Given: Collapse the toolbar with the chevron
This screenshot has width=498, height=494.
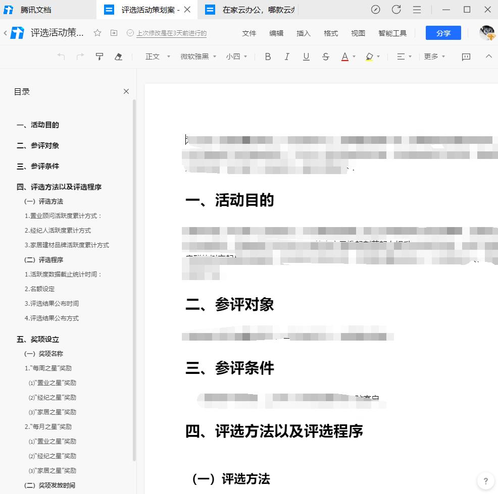Looking at the screenshot, I should click(488, 57).
